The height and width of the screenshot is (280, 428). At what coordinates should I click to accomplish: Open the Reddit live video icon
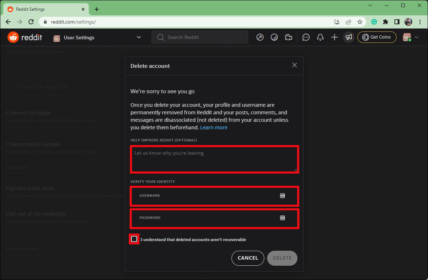coord(289,37)
